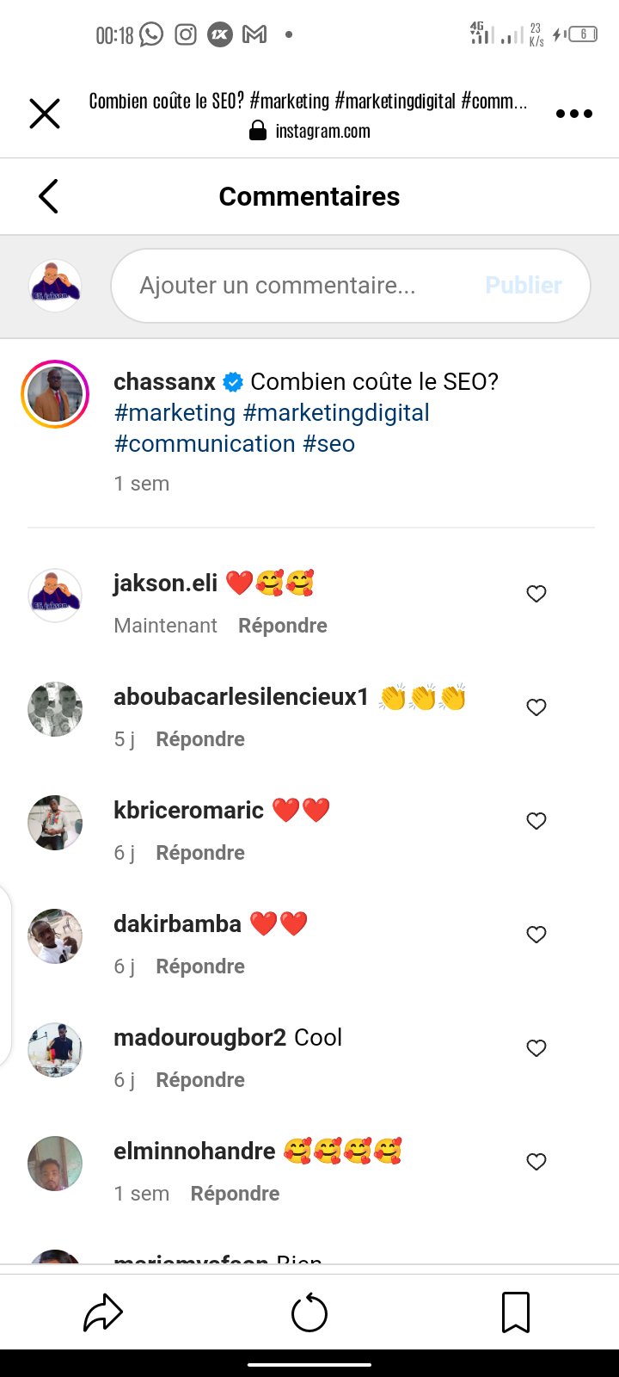Like kbriceromaric's hearts comment
This screenshot has height=1377, width=619.
536,821
